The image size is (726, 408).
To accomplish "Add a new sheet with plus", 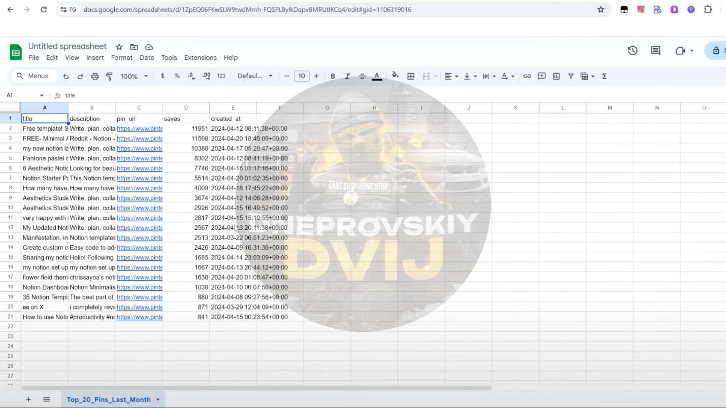I will tap(28, 399).
